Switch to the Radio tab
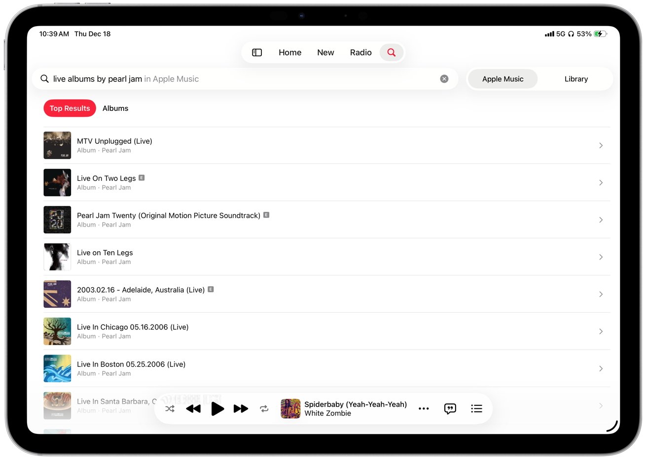The width and height of the screenshot is (647, 460). pyautogui.click(x=360, y=52)
